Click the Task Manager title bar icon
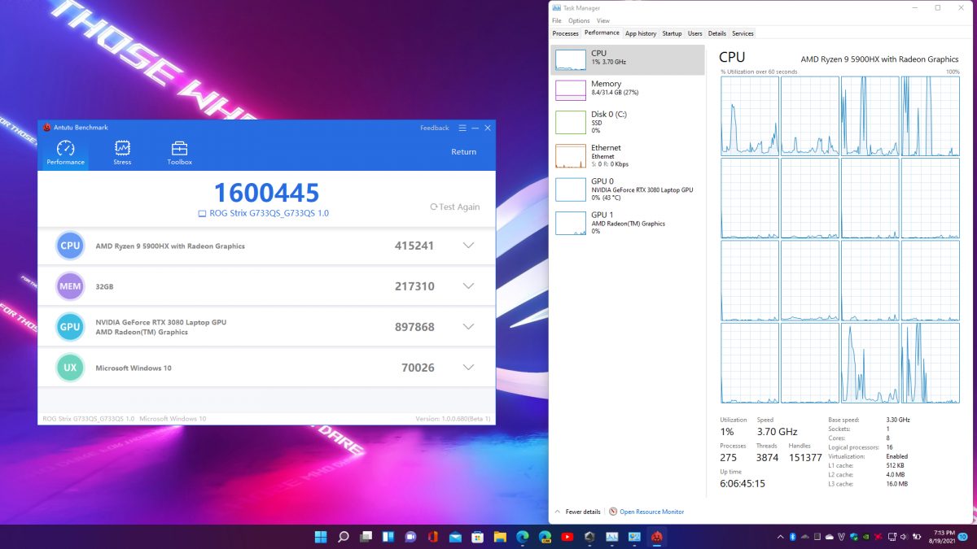 point(557,8)
